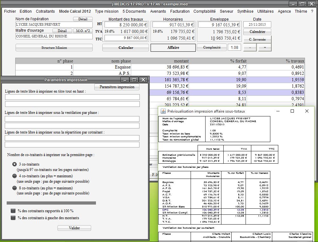Click the date field 25/11/2015
Screen dimensions: 318x242
257,24
